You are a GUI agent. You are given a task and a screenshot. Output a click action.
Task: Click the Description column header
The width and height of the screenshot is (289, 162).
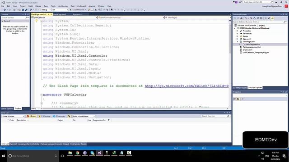pyautogui.click(x=22, y=120)
